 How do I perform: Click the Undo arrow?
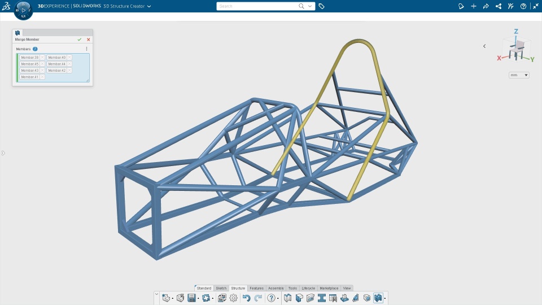coord(246,298)
